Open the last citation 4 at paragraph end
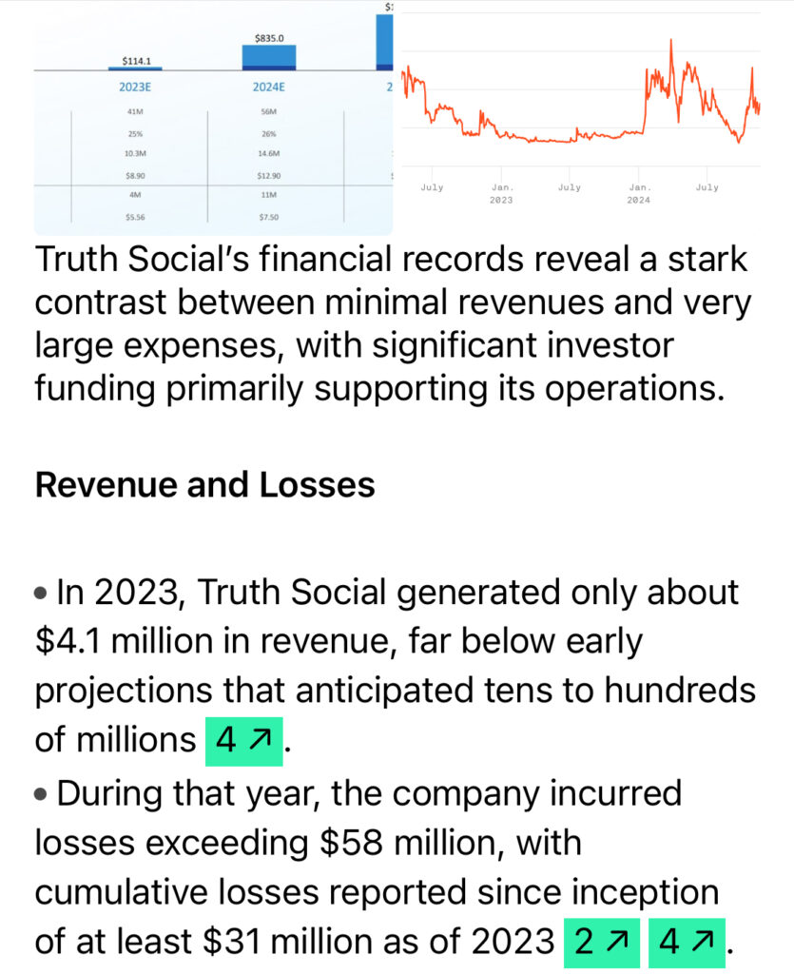Image resolution: width=794 pixels, height=974 pixels. 685,942
